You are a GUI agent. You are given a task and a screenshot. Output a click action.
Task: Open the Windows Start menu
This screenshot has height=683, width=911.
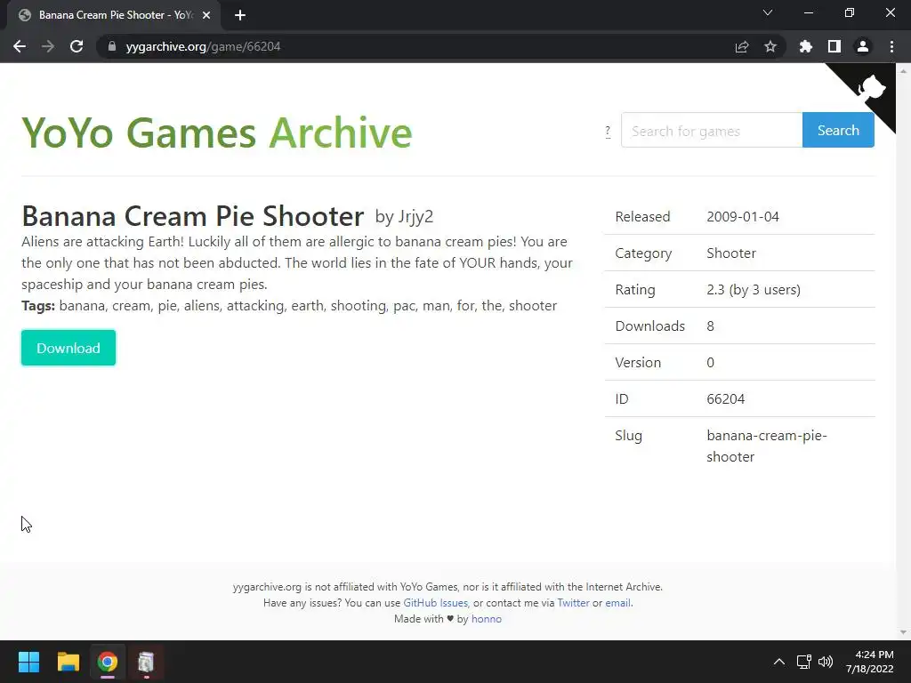[x=28, y=662]
